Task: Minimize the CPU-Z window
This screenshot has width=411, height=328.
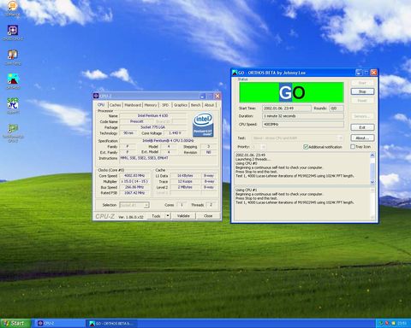Action: (x=202, y=97)
